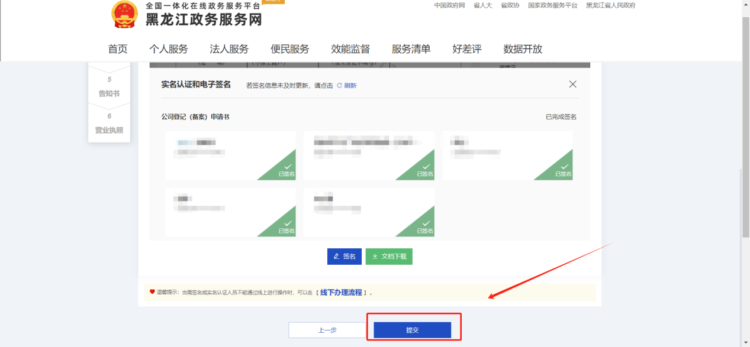Open the 个人服务 menu

169,49
